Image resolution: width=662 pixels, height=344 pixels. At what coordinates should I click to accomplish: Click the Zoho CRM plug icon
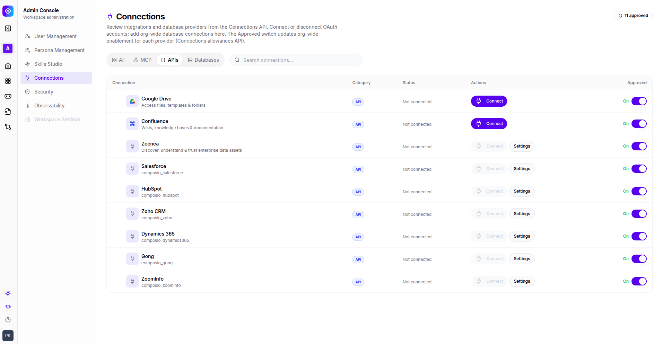click(x=132, y=214)
